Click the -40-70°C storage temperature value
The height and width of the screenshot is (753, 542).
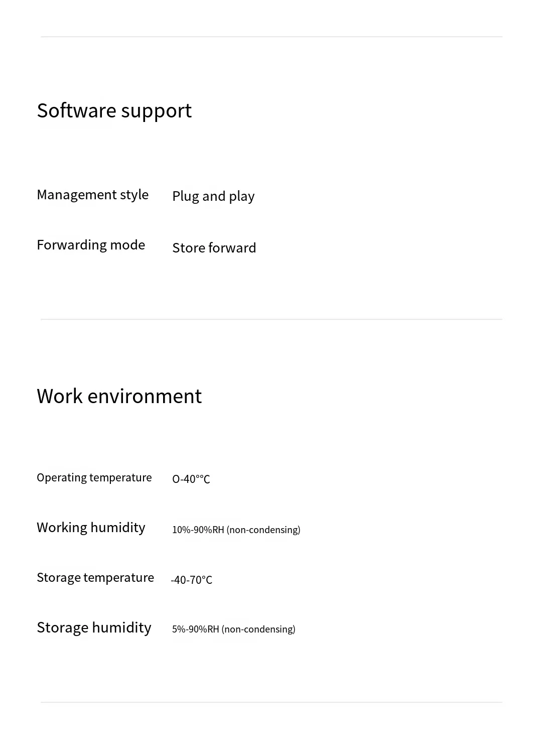click(x=191, y=580)
